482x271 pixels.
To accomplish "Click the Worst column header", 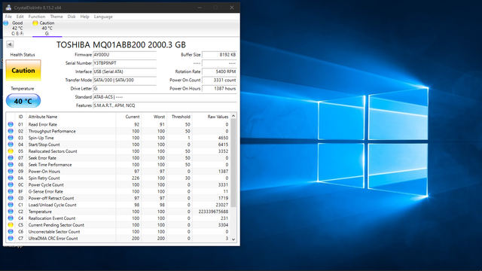I will pyautogui.click(x=159, y=117).
